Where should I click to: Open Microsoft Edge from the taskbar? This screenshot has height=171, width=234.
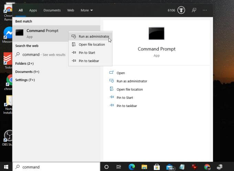click(132, 167)
